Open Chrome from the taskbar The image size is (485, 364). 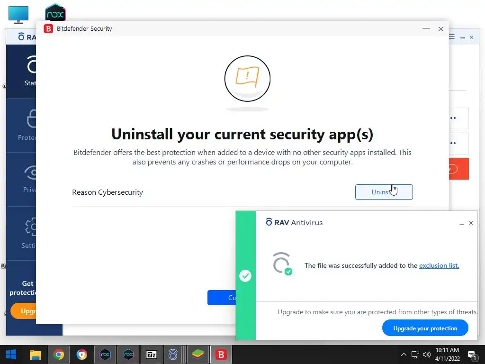pos(58,355)
